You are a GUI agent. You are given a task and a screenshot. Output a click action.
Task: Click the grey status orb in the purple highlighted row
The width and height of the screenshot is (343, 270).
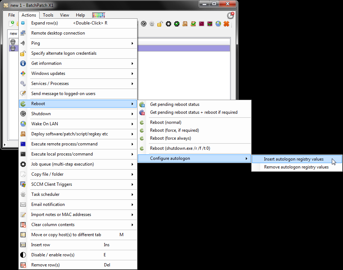point(13,48)
